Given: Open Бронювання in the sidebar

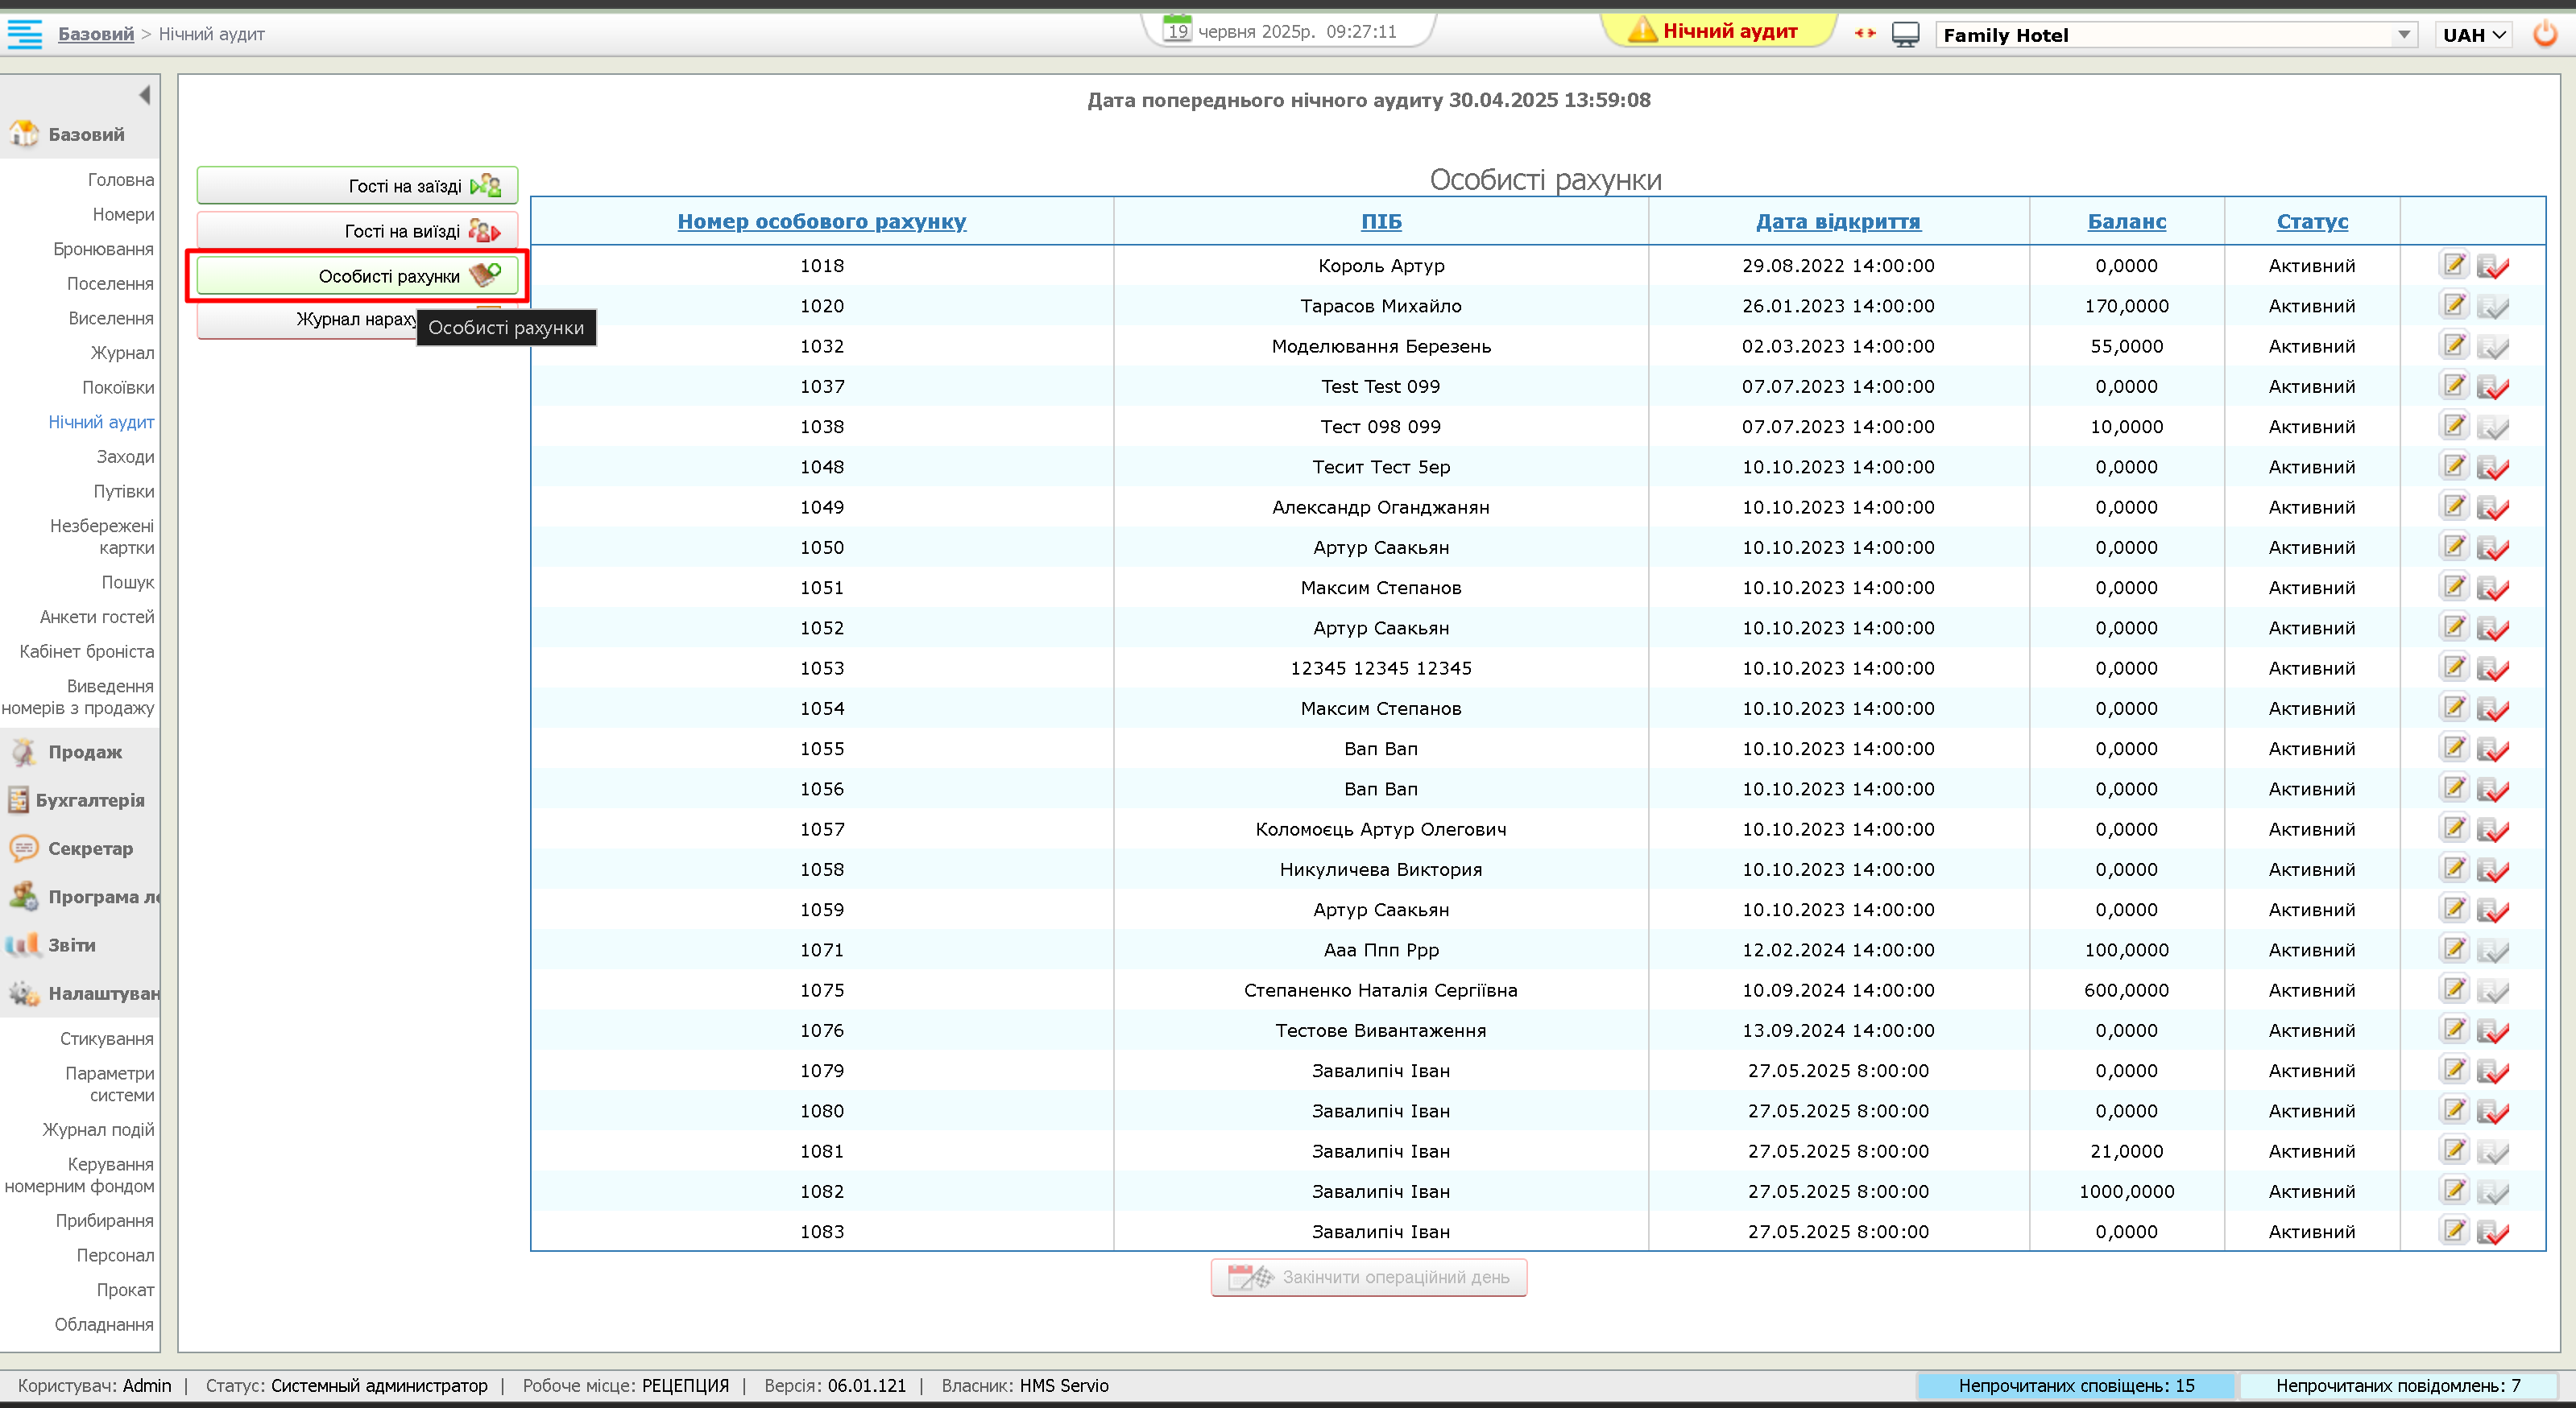Looking at the screenshot, I should pyautogui.click(x=103, y=249).
